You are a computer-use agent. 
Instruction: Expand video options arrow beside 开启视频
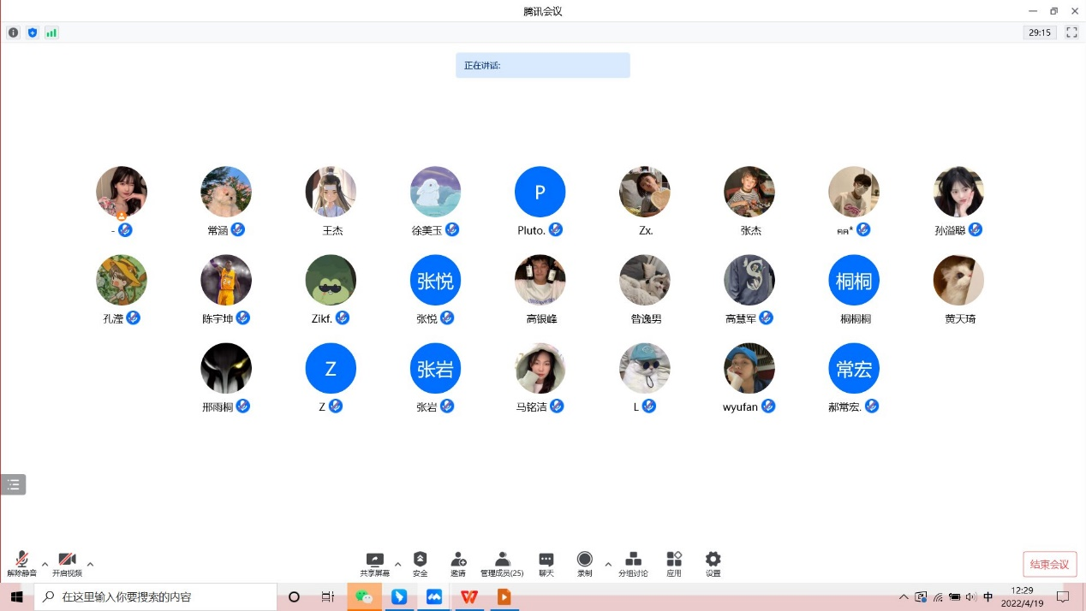click(90, 564)
